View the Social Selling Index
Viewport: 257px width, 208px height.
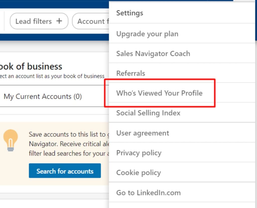pos(148,113)
